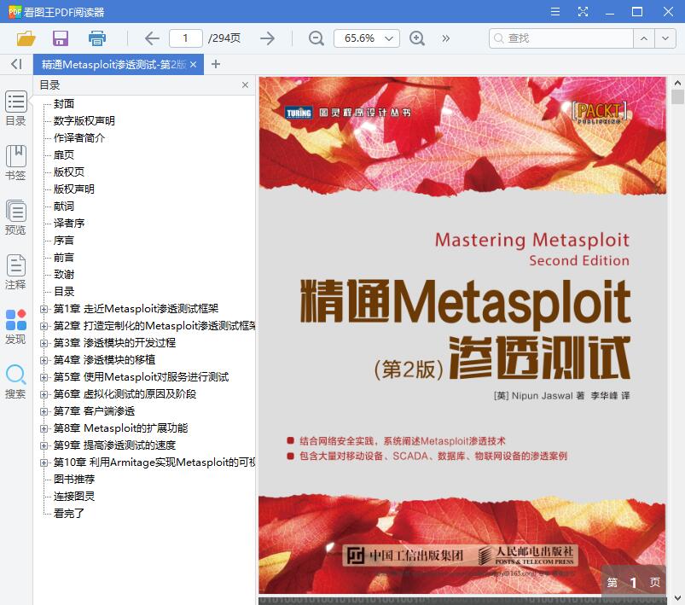Expand 第6章 虚拟化测试的原因及阶段

(x=44, y=394)
